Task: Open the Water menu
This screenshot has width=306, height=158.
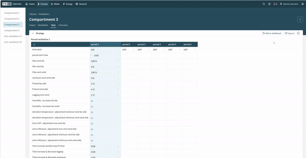Action: [55, 4]
